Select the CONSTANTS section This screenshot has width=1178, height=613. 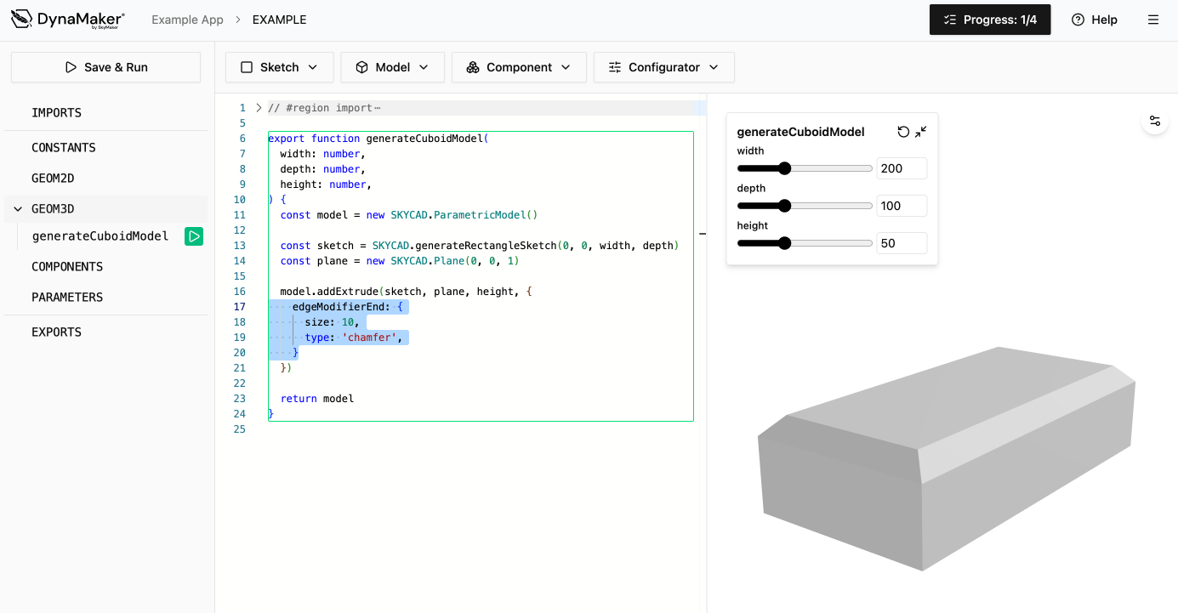(64, 148)
